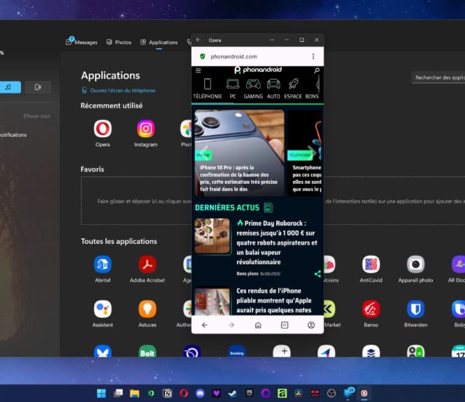Viewport: 465px width, 402px height.
Task: Open the iPhone 18 Pro carousel article
Action: tap(239, 153)
